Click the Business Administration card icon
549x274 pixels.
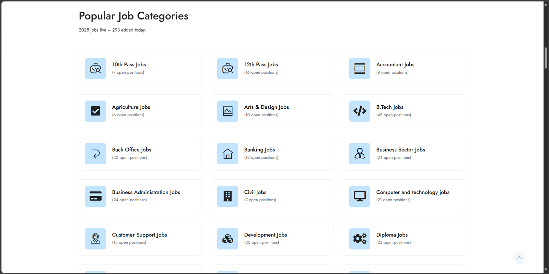95,196
